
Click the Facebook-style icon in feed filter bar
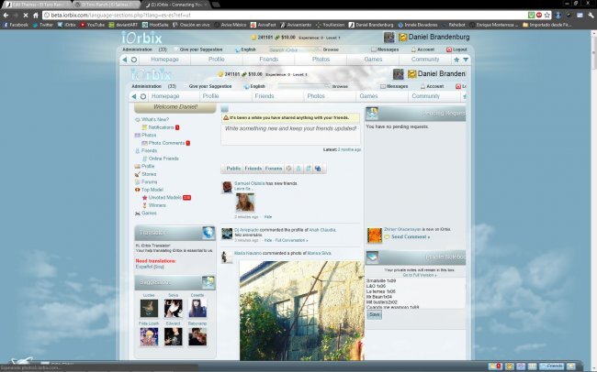click(318, 169)
